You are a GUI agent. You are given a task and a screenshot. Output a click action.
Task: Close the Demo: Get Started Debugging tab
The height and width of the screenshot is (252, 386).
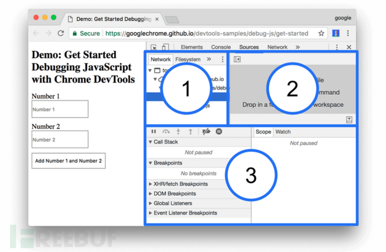click(157, 19)
